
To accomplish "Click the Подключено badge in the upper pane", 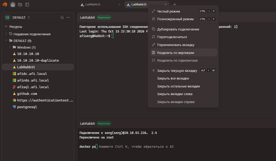I will (104, 18).
